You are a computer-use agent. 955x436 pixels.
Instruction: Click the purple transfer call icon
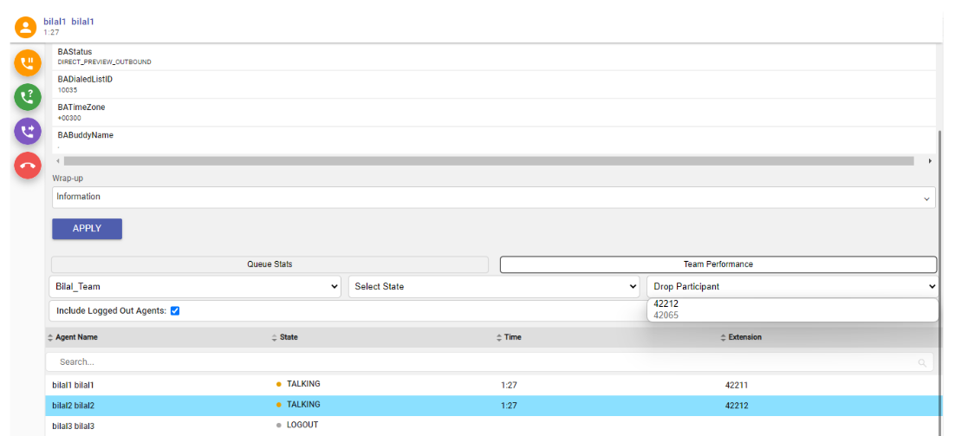[x=28, y=131]
